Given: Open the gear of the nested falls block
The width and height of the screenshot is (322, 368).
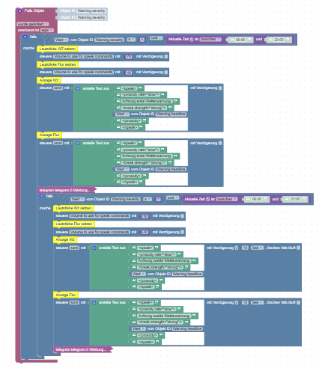Looking at the screenshot, I should point(41,196).
